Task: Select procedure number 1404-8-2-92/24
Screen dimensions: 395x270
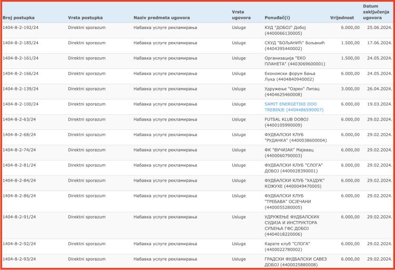Action: point(19,244)
